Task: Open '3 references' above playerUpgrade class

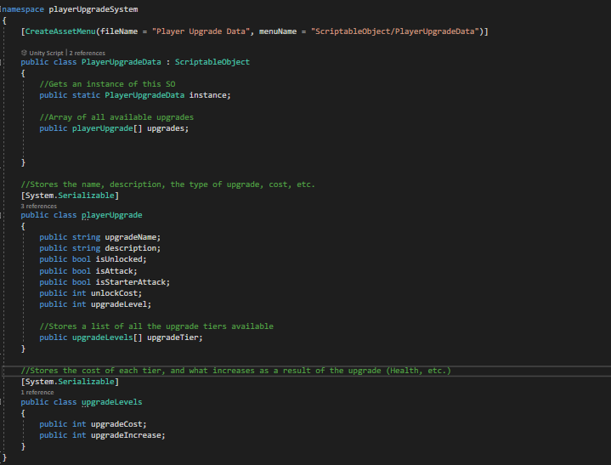Action: 38,206
